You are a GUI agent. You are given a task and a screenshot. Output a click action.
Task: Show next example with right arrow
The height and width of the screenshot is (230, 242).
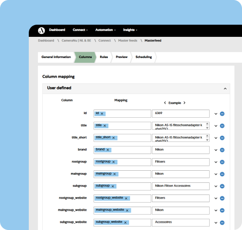coord(184,103)
